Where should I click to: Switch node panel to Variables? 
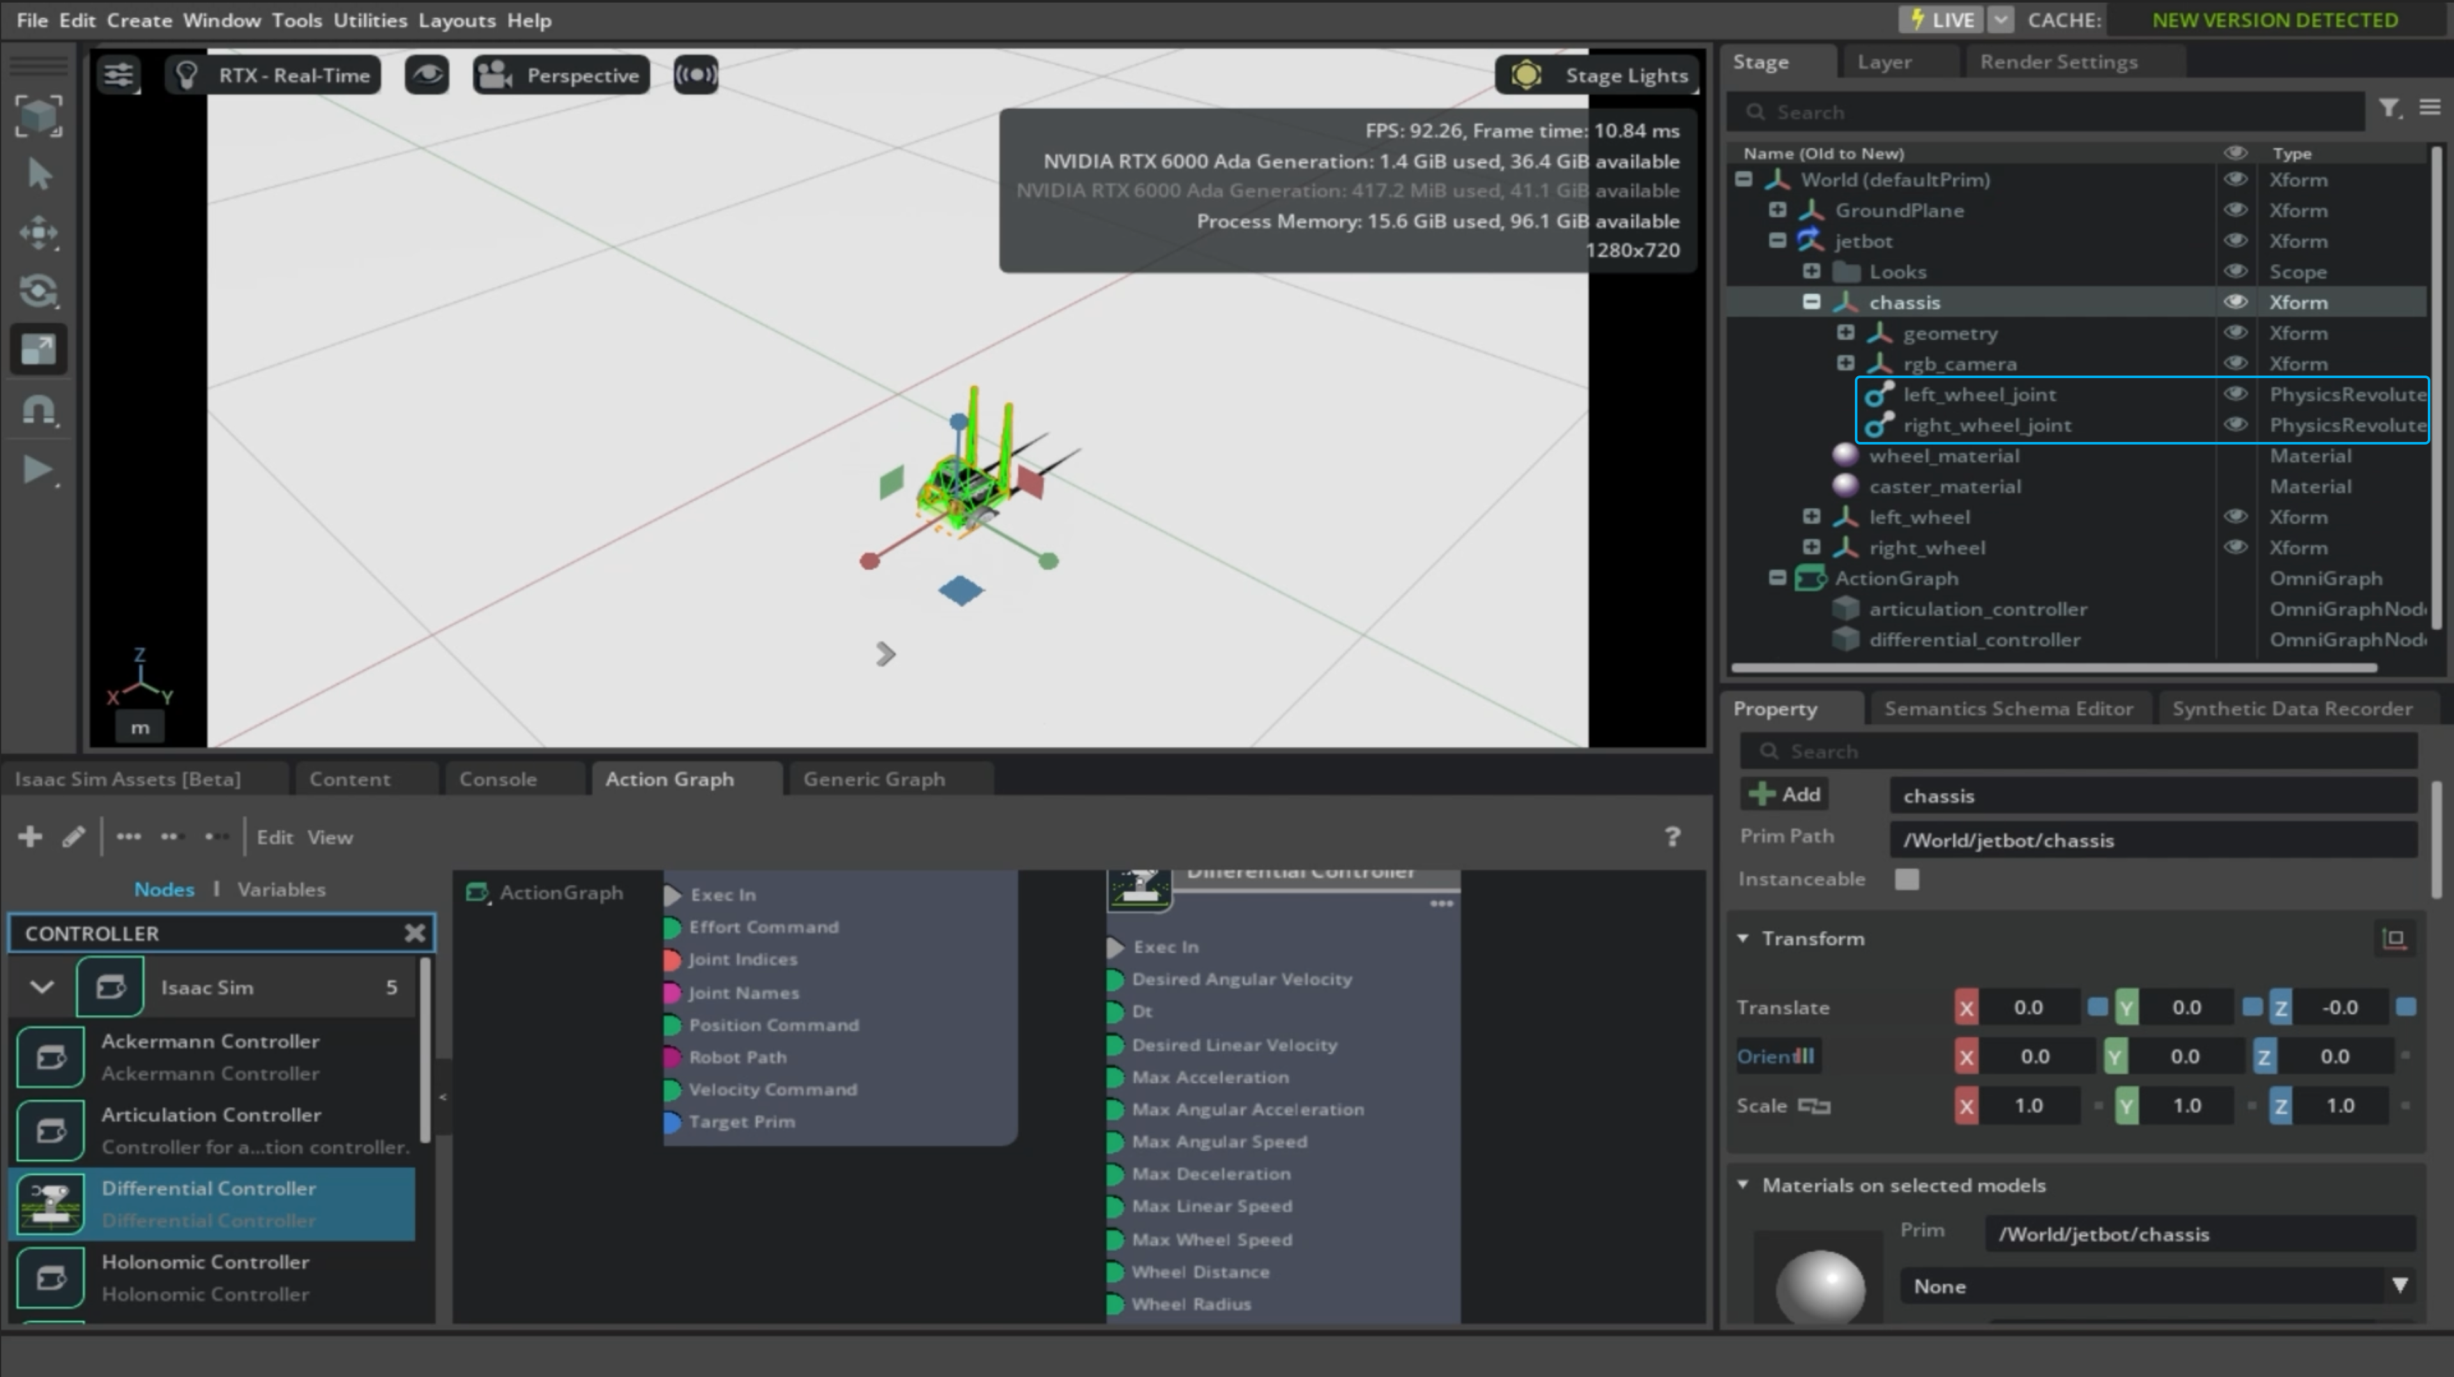pos(281,888)
